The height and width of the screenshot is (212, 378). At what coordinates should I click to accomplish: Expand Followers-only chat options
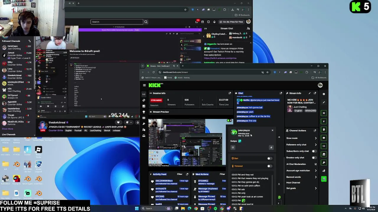pyautogui.click(x=316, y=145)
